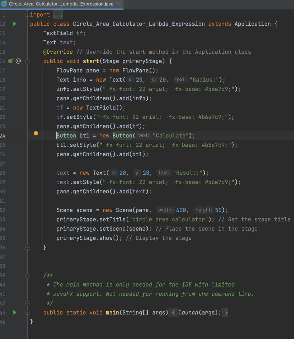Click the width value 600
The width and height of the screenshot is (294, 339).
(x=181, y=210)
